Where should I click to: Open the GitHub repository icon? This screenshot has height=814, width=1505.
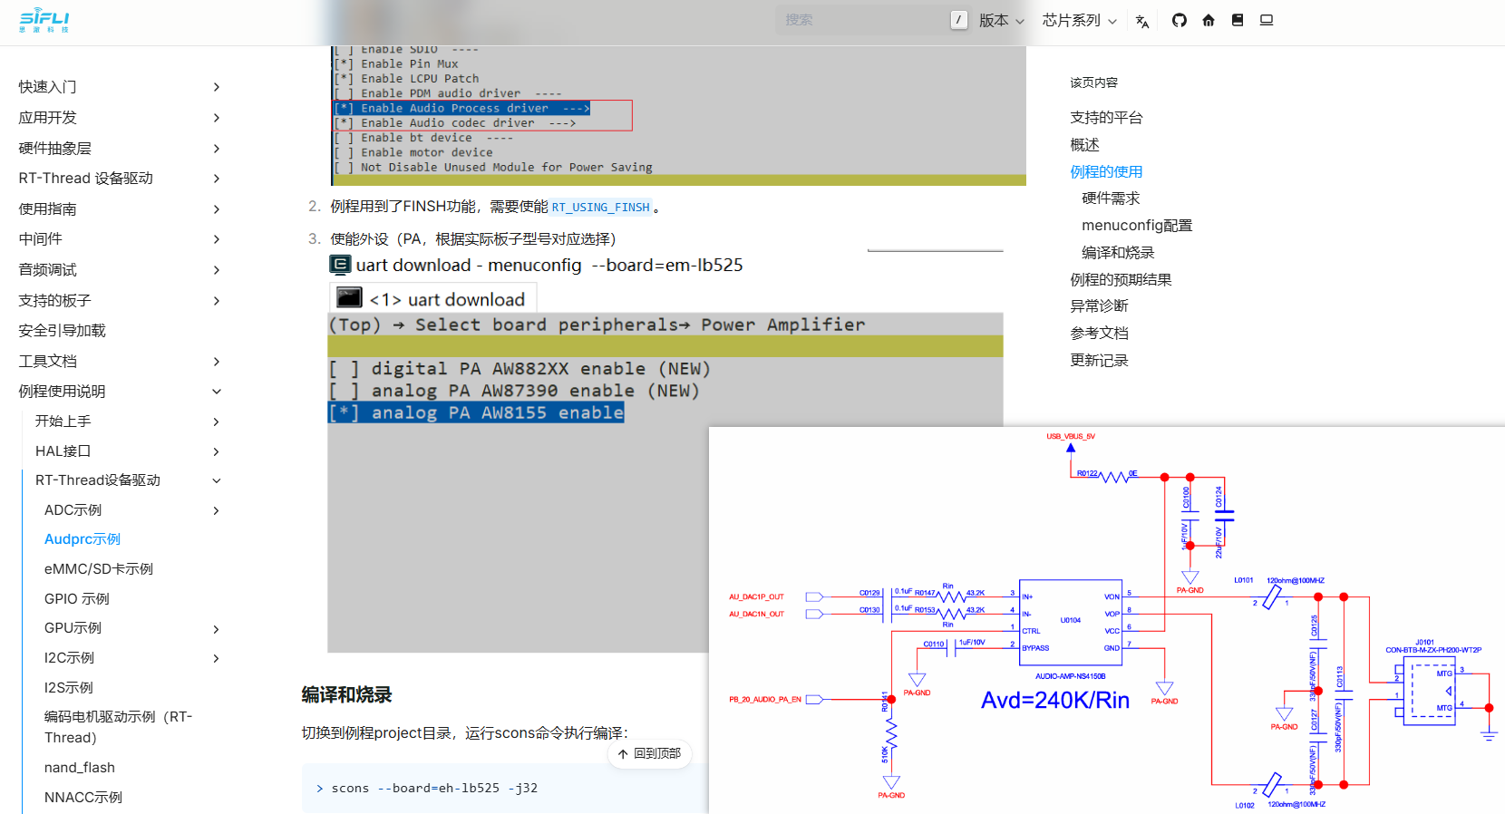coord(1179,20)
